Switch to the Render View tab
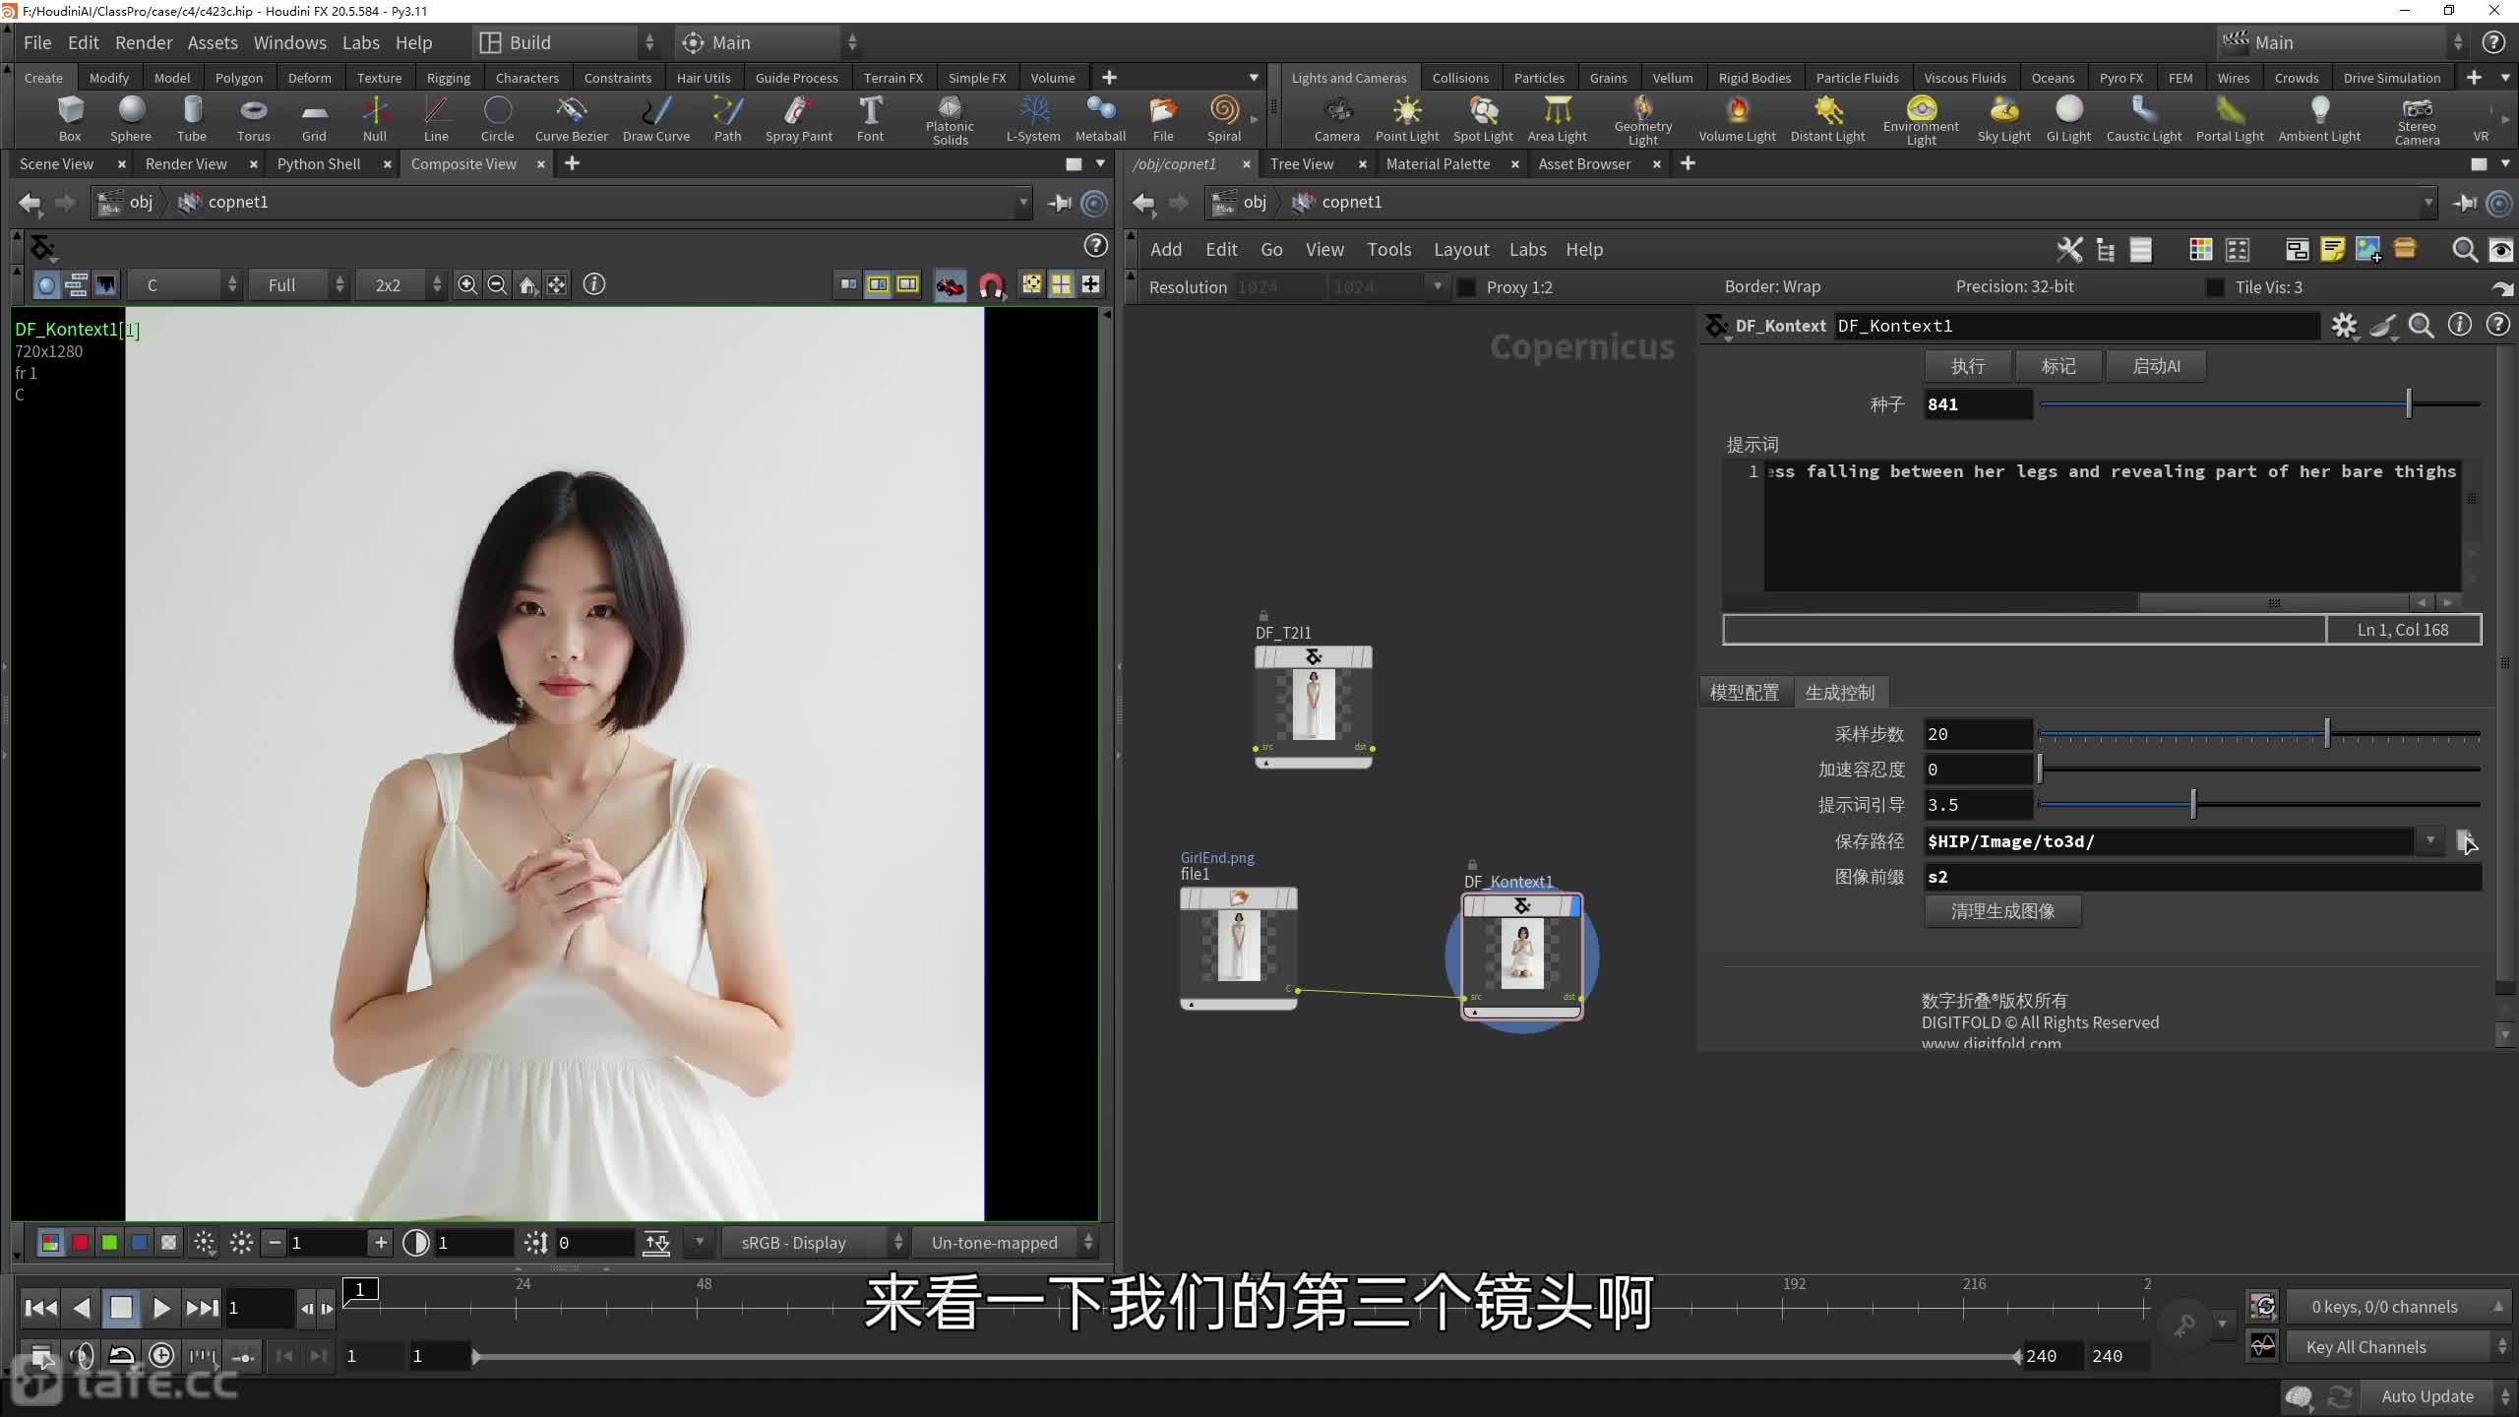2519x1417 pixels. click(x=186, y=163)
